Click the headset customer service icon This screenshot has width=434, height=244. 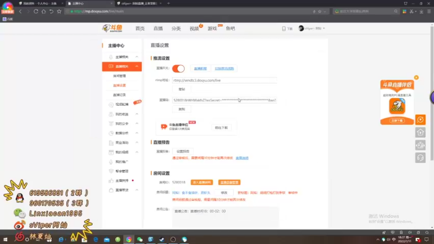[420, 158]
